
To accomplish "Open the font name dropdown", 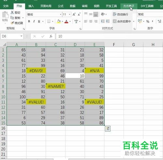I will point(61,14).
